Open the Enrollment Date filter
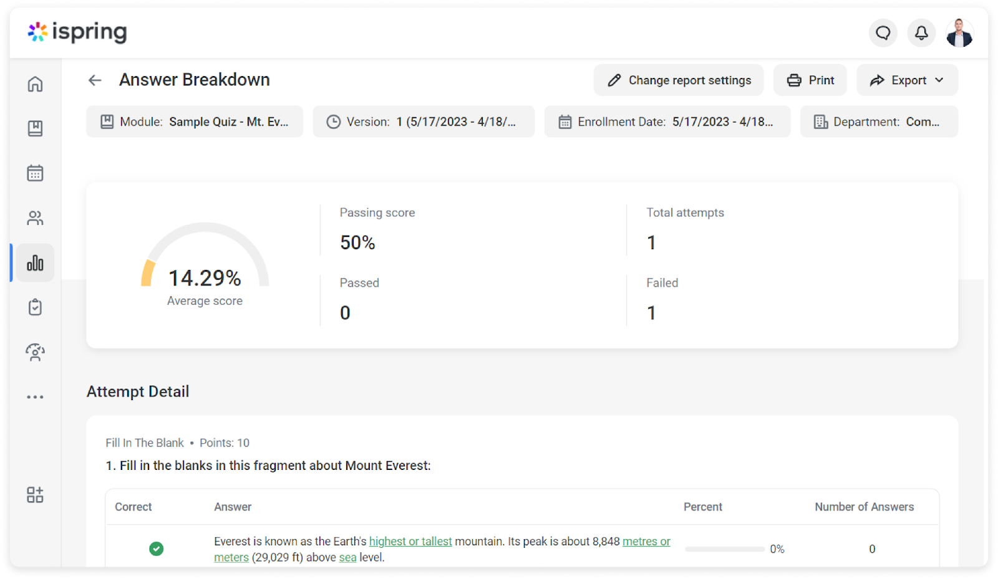The image size is (998, 579). point(667,122)
